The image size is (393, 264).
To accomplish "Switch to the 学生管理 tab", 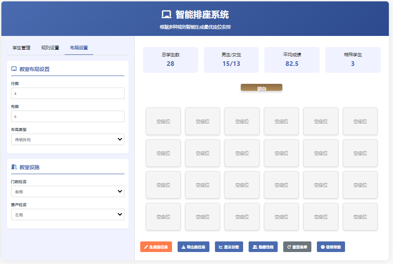I will click(x=21, y=47).
